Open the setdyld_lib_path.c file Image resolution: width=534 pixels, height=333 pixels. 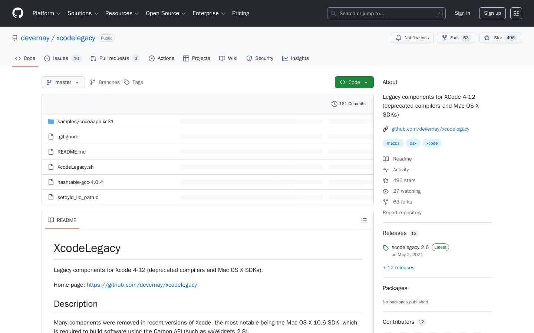click(x=78, y=197)
